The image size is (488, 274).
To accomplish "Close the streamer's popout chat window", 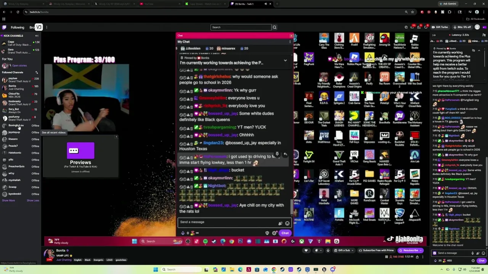I will (291, 36).
